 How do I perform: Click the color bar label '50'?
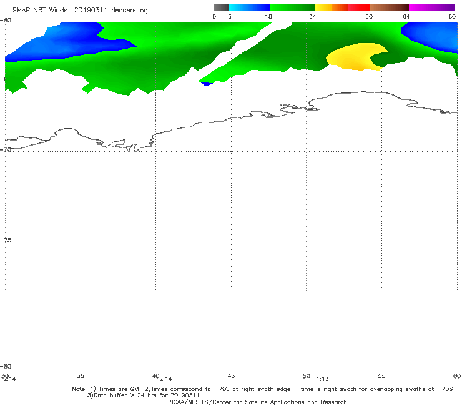[369, 17]
